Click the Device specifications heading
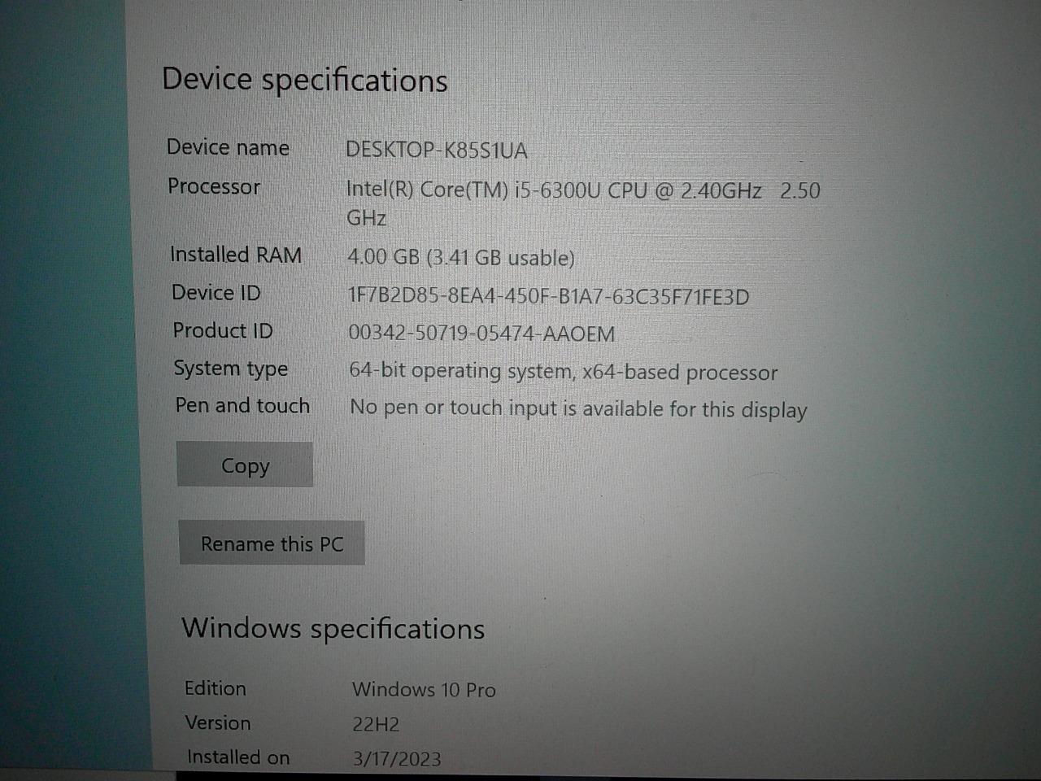Viewport: 1041px width, 781px height. tap(305, 80)
